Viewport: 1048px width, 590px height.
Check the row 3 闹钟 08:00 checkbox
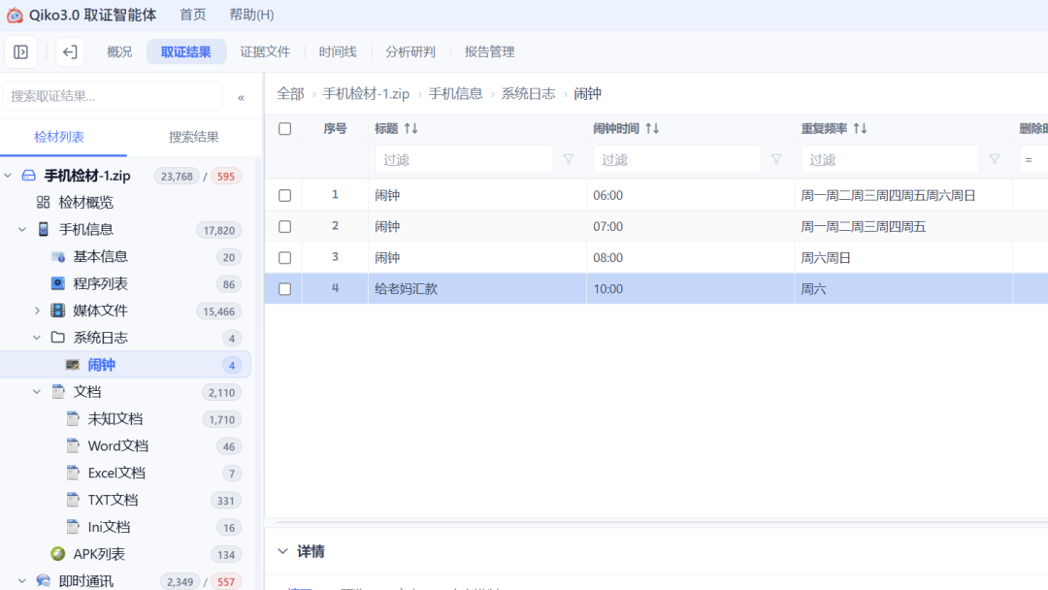284,258
